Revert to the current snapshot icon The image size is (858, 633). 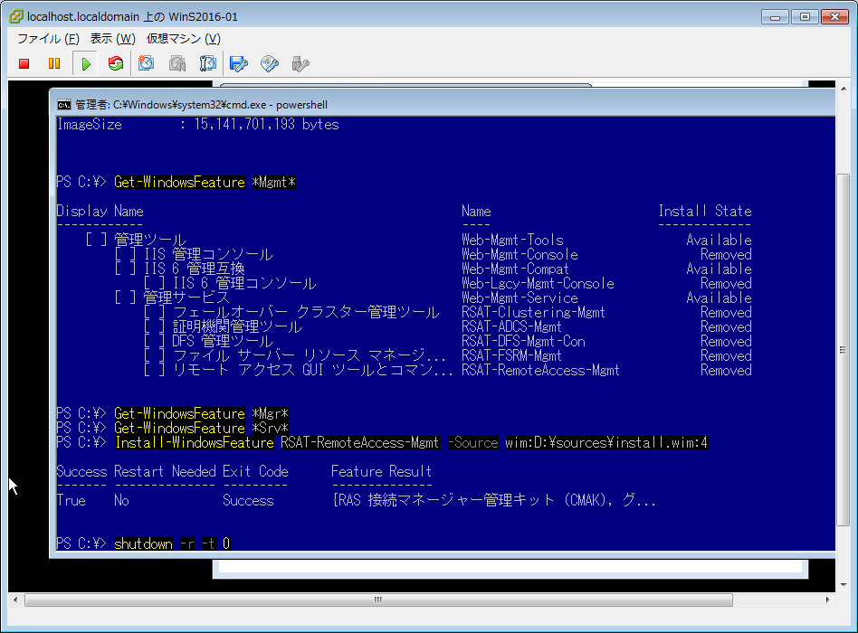tap(176, 63)
